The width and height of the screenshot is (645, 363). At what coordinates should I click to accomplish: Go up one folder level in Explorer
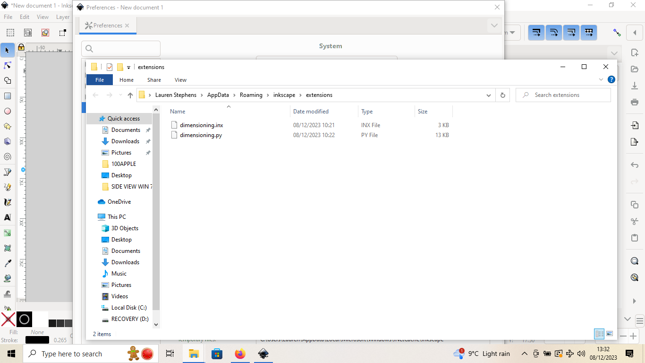pos(130,95)
